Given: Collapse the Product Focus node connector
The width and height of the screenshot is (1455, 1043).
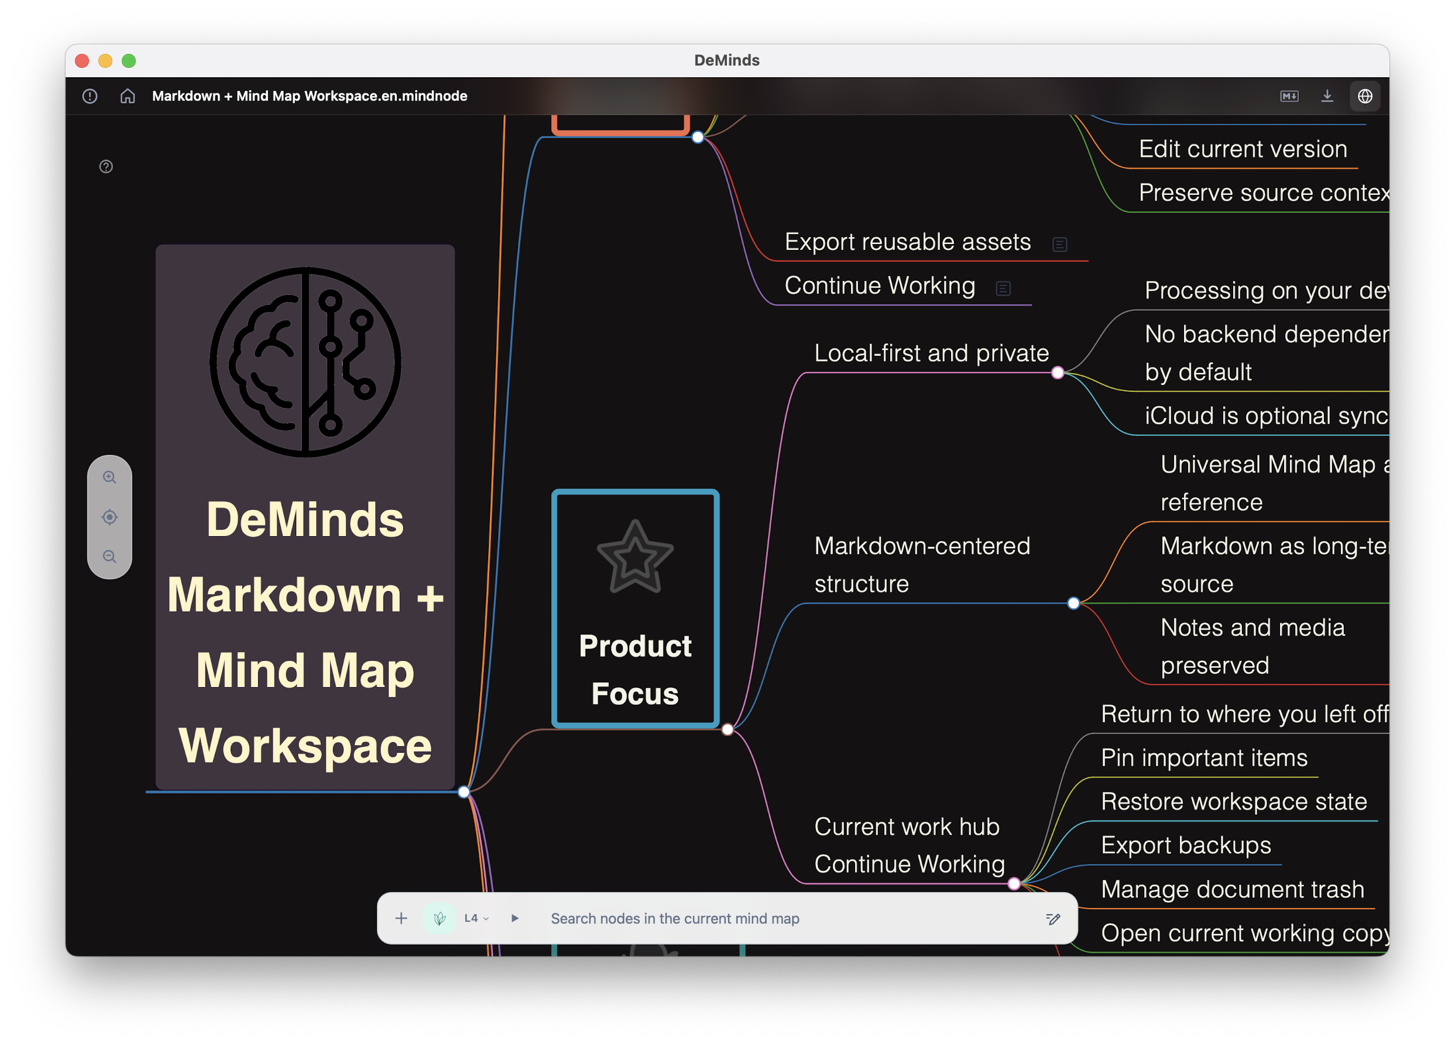Looking at the screenshot, I should point(727,729).
